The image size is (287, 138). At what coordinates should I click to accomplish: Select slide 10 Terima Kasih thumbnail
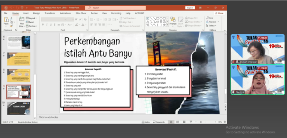click(x=19, y=109)
